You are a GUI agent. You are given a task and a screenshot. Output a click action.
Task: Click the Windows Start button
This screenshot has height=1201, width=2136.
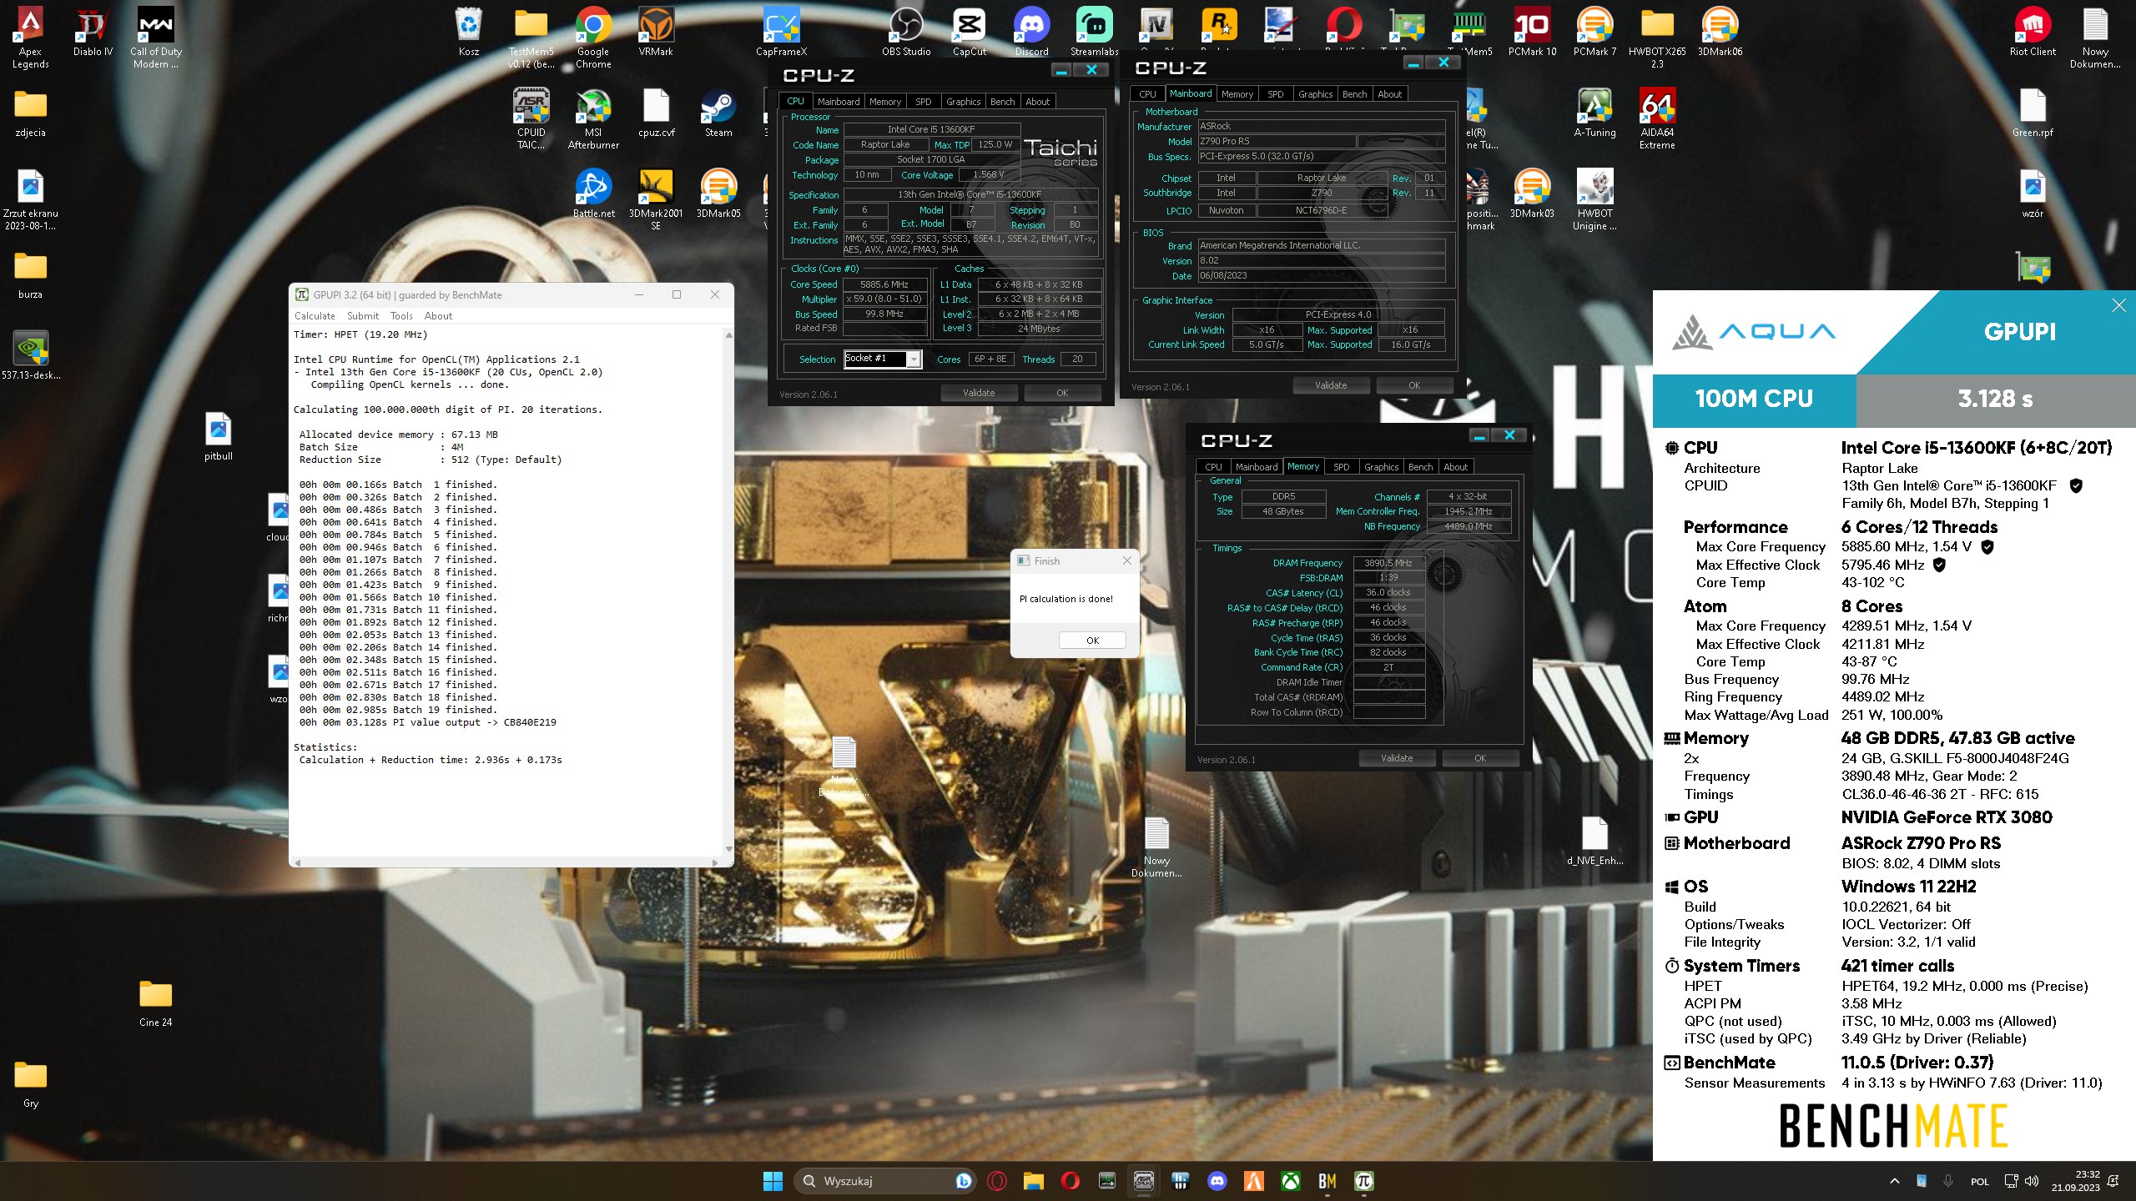[x=773, y=1181]
